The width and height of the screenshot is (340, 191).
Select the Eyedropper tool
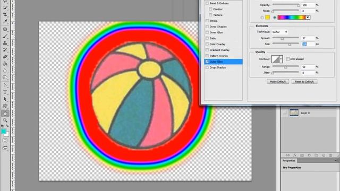[5, 21]
